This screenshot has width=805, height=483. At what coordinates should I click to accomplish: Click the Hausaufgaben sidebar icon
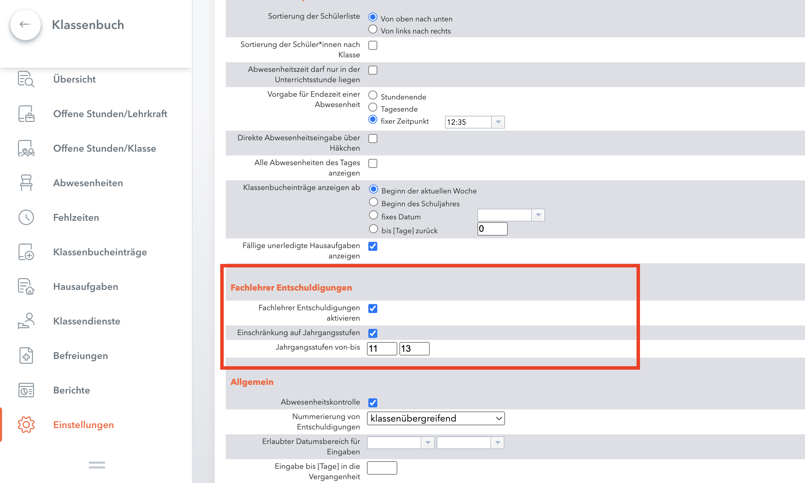pos(26,286)
